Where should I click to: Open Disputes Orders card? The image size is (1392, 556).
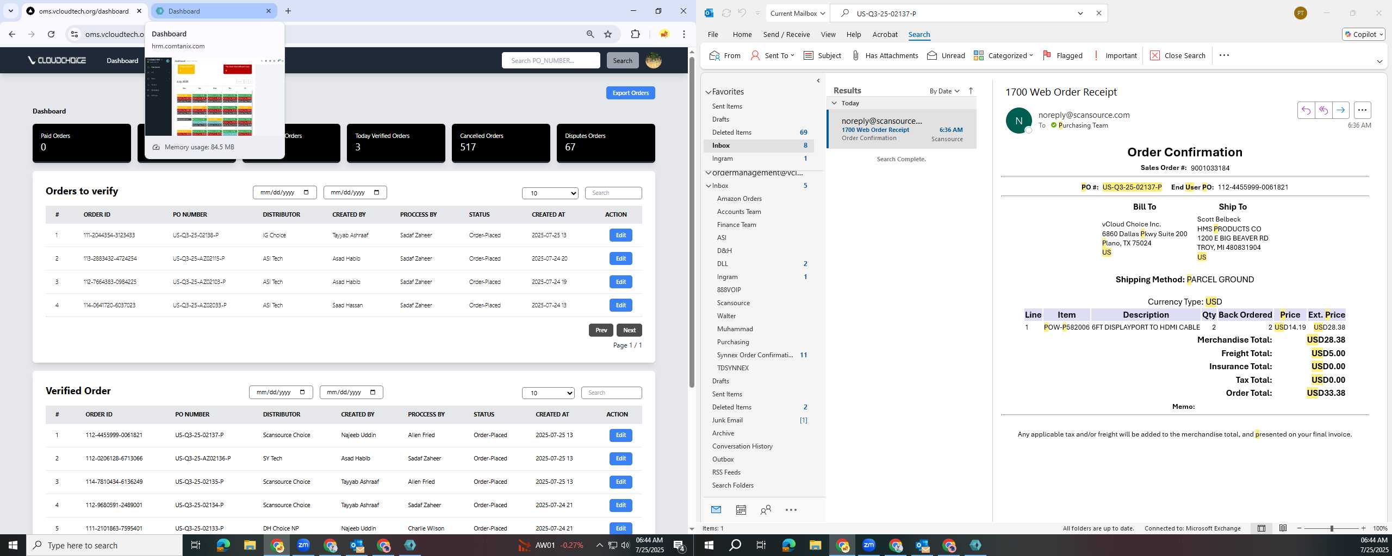point(606,143)
